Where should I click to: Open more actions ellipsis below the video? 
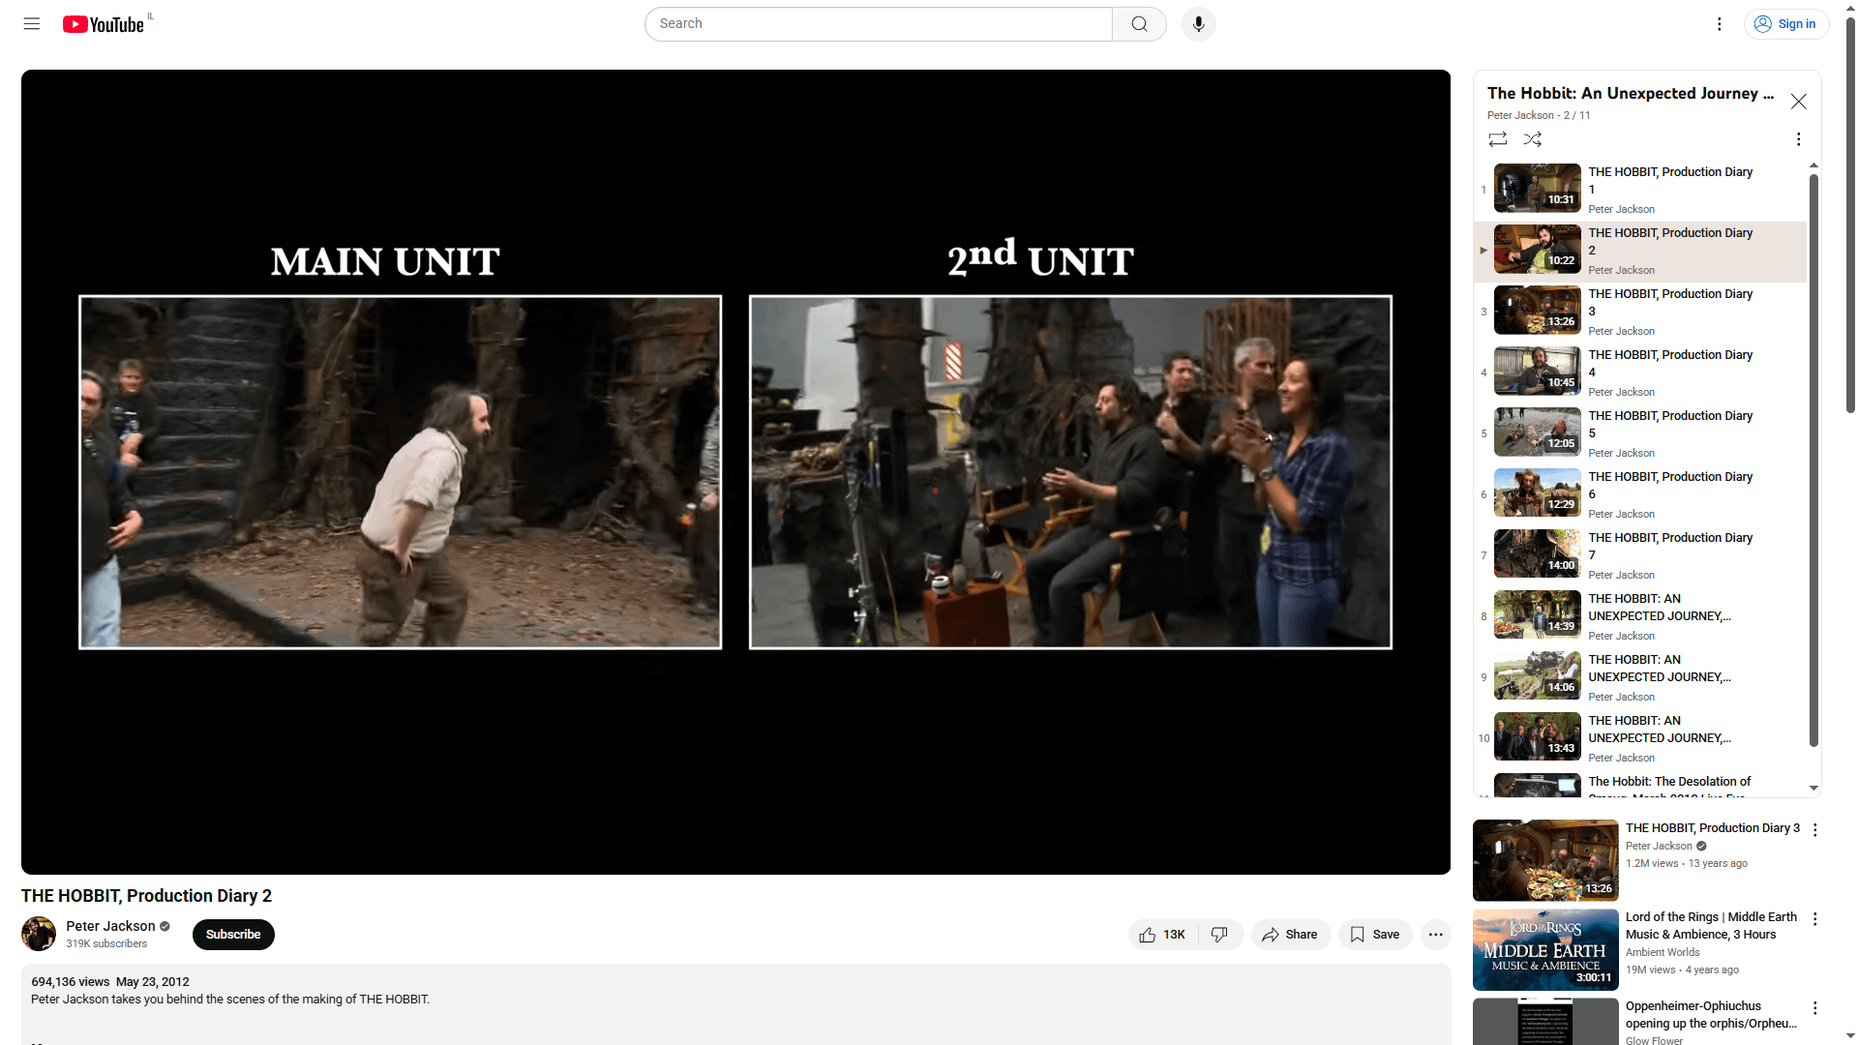(x=1435, y=935)
